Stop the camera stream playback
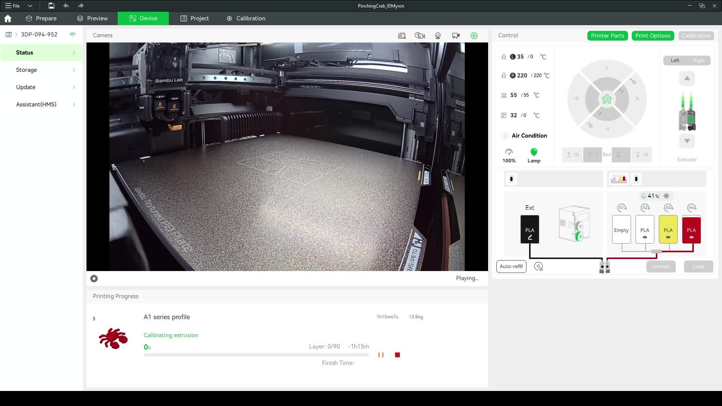This screenshot has height=406, width=722. tap(94, 279)
